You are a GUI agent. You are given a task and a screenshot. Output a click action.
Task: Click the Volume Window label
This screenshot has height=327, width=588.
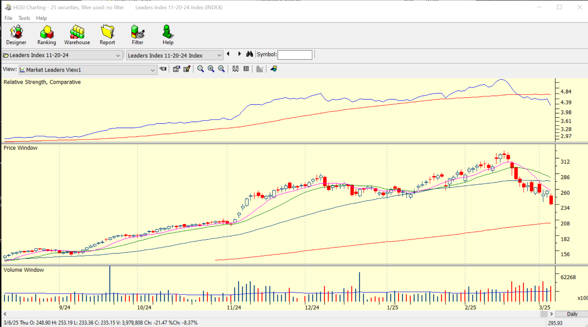pyautogui.click(x=24, y=270)
